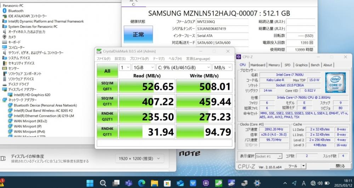Screen dimensions: 354x188
Task: Open 言語(Language) menu in CrystalDiskMark
Action: coord(198,59)
